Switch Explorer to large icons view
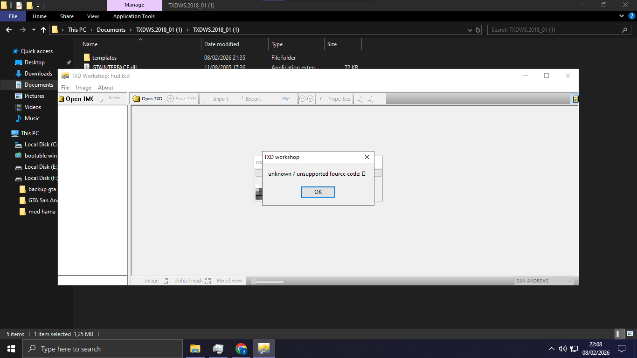This screenshot has height=358, width=637. [x=630, y=334]
